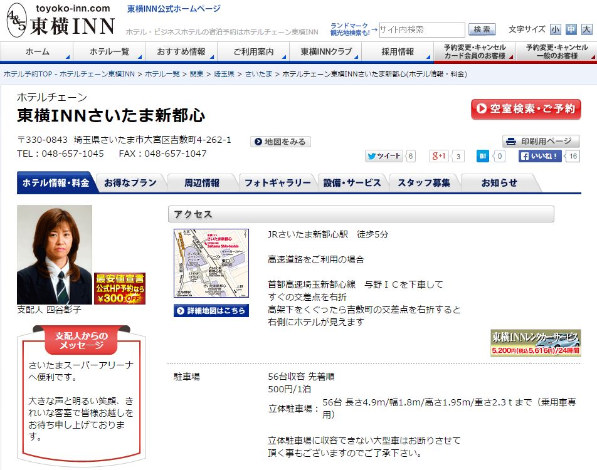
Task: Switch to the フォトギャラリー tab
Action: (x=277, y=183)
